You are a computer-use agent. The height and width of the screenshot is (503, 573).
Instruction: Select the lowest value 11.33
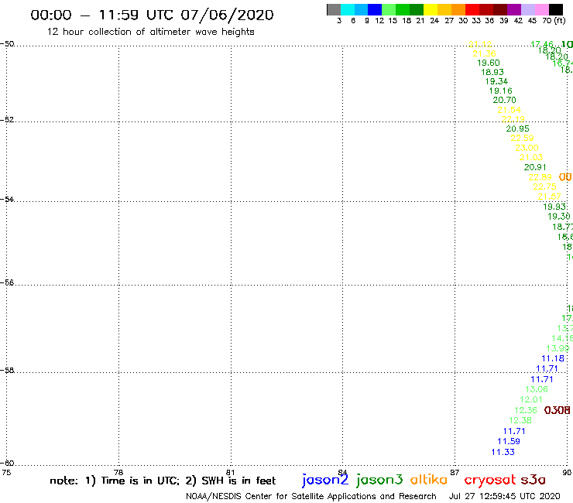point(503,452)
